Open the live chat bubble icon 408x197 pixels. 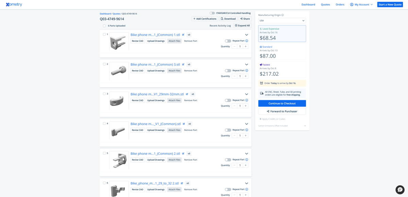[x=400, y=190]
